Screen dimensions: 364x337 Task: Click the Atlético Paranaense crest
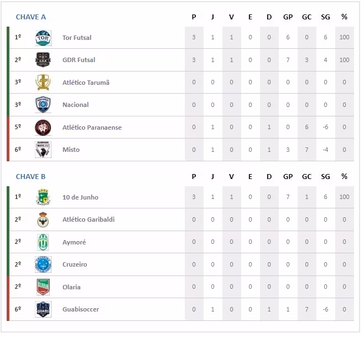(x=43, y=127)
